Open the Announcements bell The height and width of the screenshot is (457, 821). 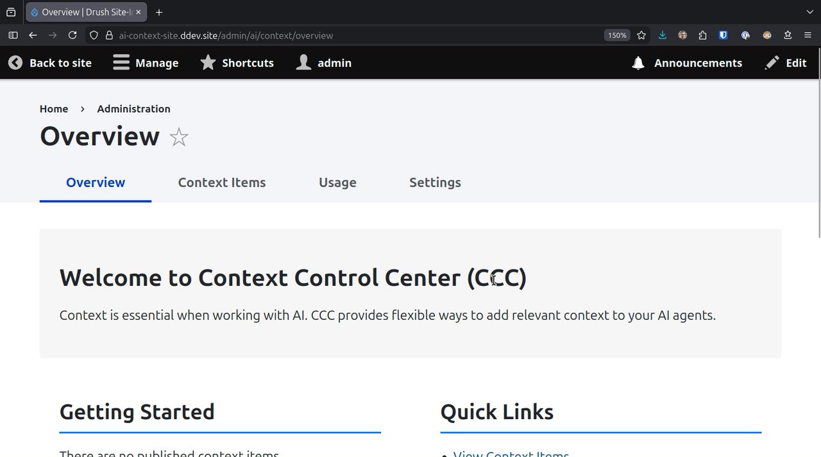[638, 63]
